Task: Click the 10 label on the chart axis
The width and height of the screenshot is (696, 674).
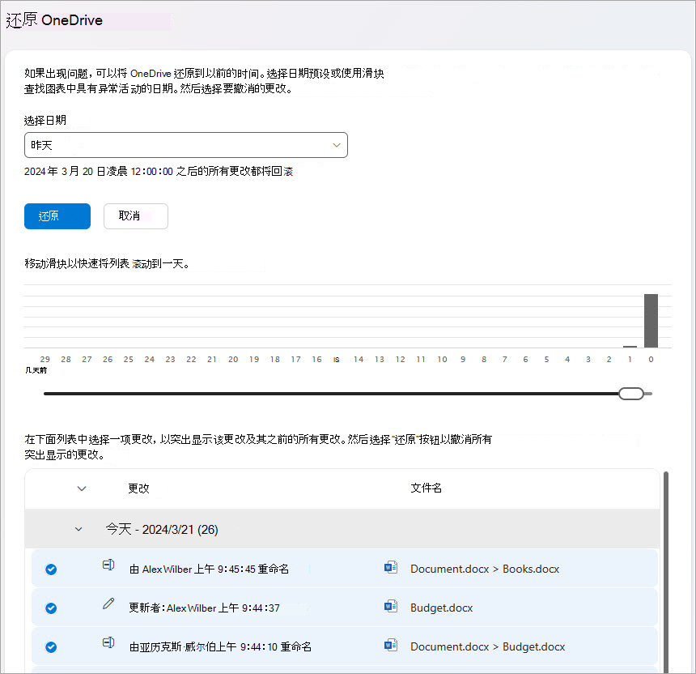Action: pos(442,360)
